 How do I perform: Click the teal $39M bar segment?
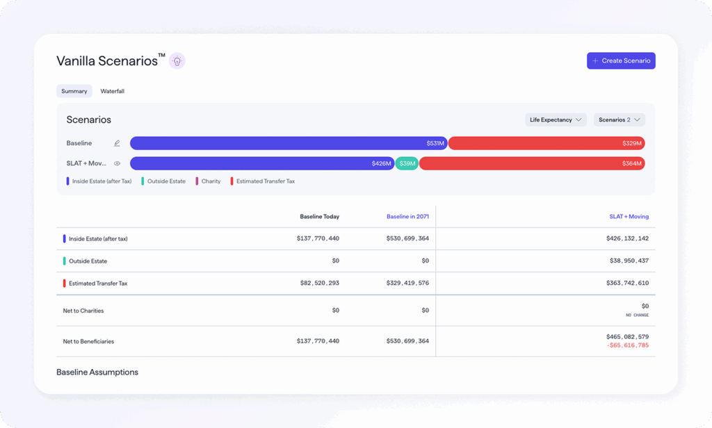point(407,164)
